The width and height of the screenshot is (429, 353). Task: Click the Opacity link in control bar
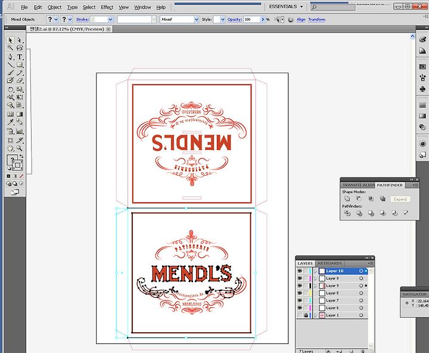tap(235, 20)
